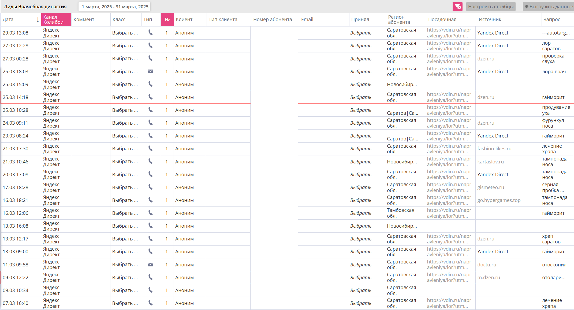This screenshot has width=574, height=310.
Task: Click the Лиды Врачебная династия title
Action: click(x=35, y=7)
